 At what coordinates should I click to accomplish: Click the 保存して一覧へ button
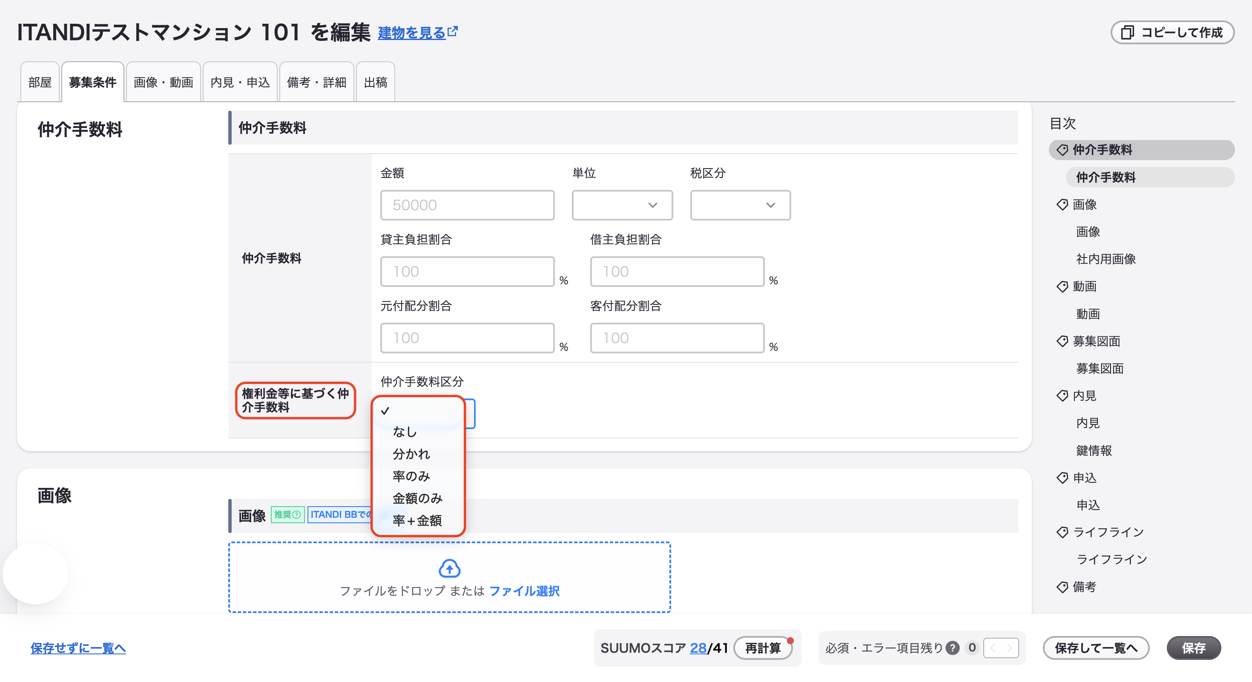click(1096, 648)
